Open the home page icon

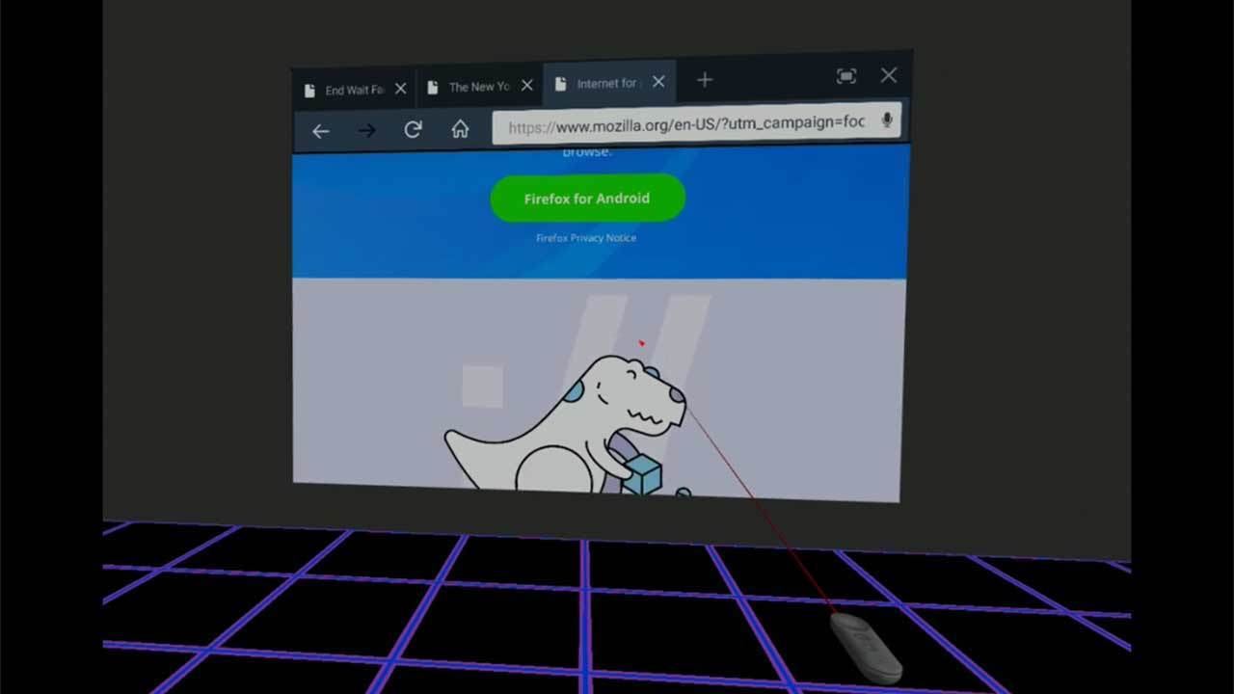(460, 128)
